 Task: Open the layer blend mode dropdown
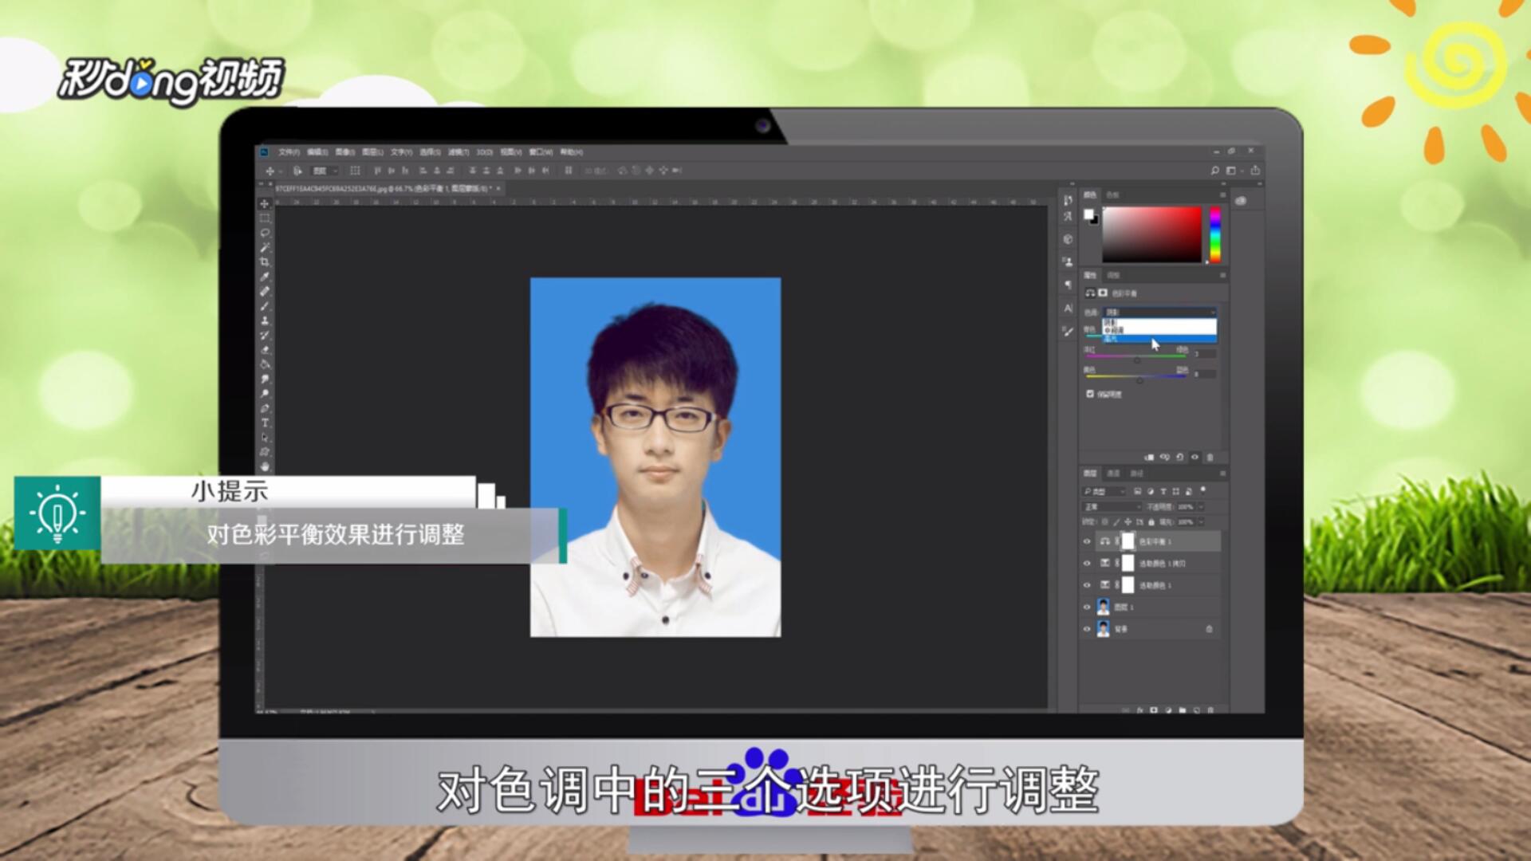coord(1112,507)
